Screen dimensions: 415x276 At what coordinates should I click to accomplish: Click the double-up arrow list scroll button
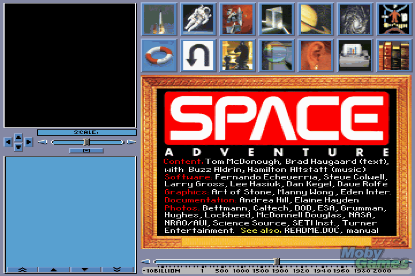click(x=22, y=269)
